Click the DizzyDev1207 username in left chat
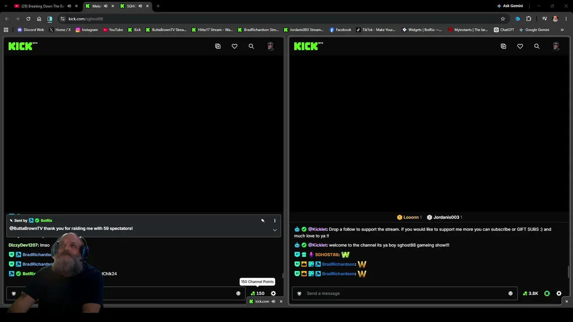 [x=23, y=245]
